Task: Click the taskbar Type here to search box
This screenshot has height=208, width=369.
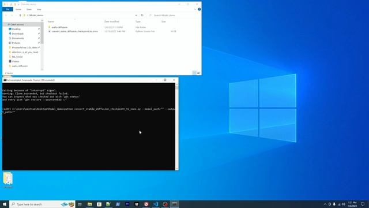Action: point(42,204)
